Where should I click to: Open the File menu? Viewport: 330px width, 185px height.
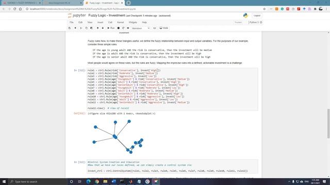(x=72, y=22)
